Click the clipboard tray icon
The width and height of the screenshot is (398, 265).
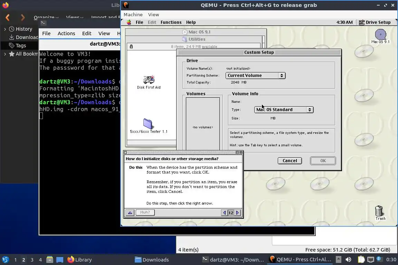361,260
